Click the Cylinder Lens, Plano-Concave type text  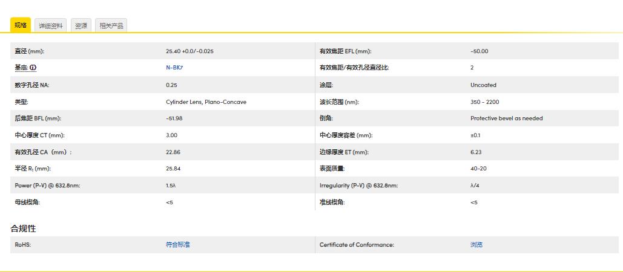pos(206,102)
